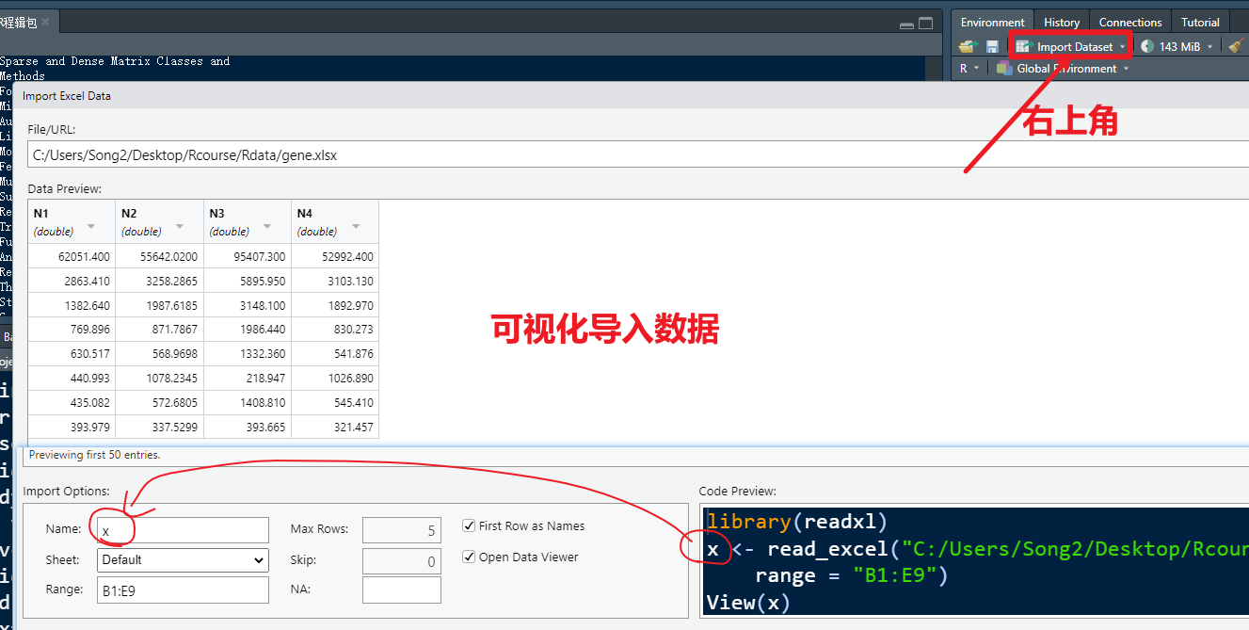Click the File/URL path input field

click(638, 155)
